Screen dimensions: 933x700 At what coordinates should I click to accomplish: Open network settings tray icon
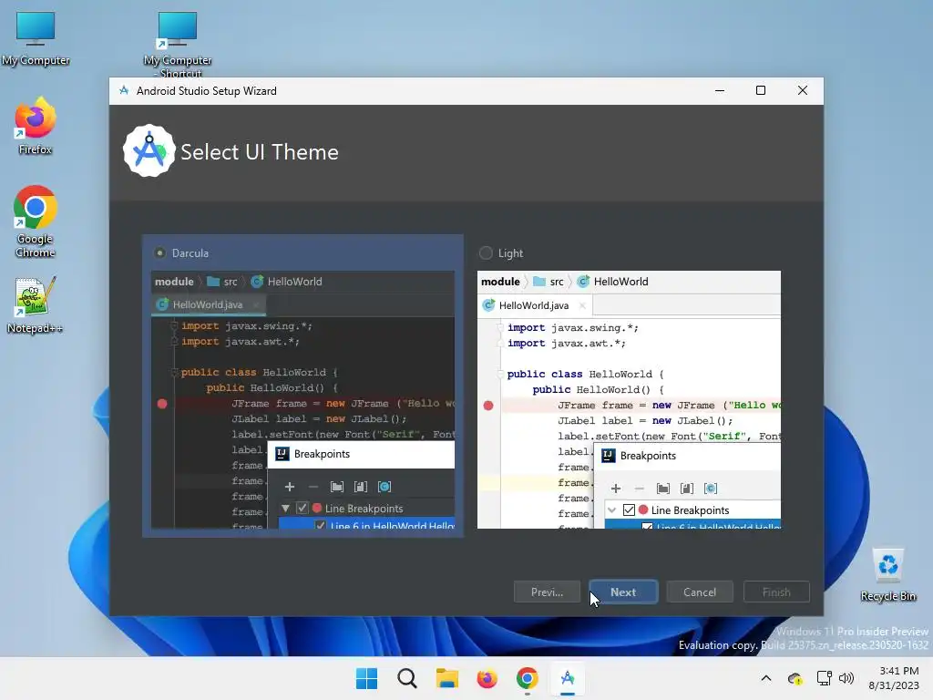824,678
